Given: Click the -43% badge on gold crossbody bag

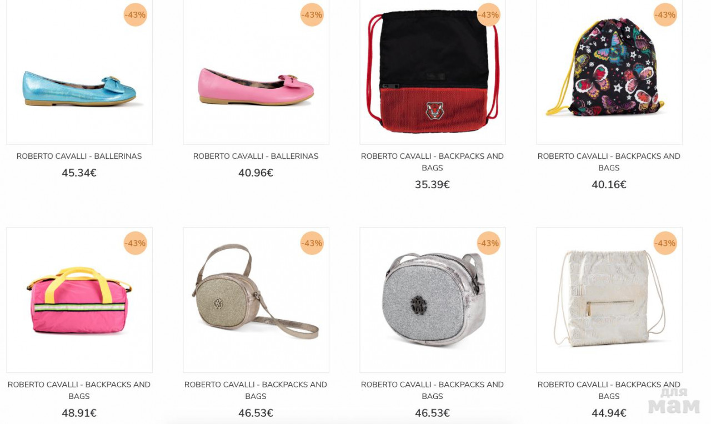Looking at the screenshot, I should [312, 243].
